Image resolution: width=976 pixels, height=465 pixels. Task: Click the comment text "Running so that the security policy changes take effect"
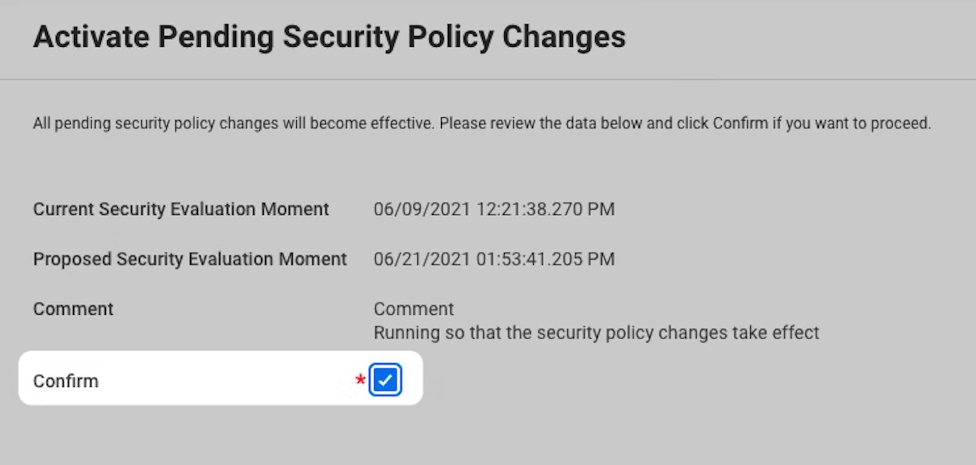pos(596,333)
